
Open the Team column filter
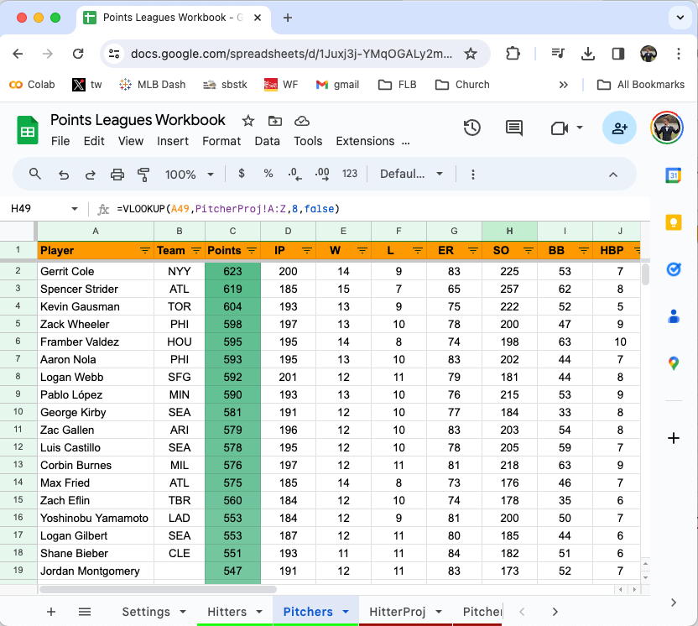(x=195, y=251)
